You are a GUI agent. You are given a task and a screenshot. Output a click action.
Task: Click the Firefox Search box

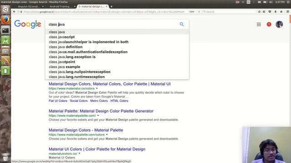click(x=229, y=12)
